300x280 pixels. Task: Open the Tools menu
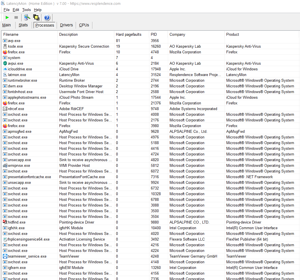pos(26,10)
